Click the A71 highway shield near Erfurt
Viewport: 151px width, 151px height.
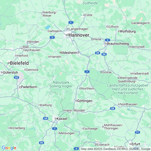click(137, 132)
